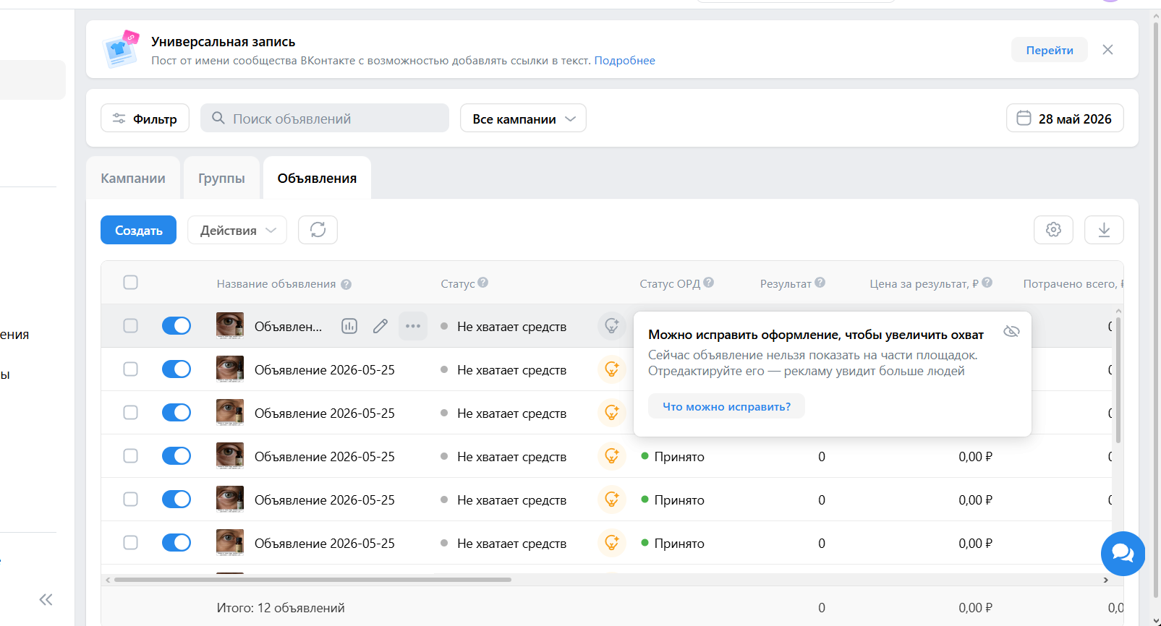Click the search magnifier icon
1161x626 pixels.
(x=218, y=117)
